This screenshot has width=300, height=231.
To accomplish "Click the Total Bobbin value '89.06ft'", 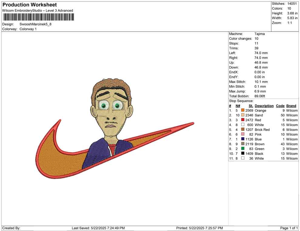I will (x=260, y=96).
